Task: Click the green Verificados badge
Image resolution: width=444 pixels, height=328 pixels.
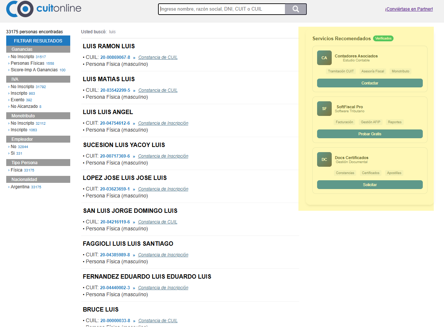Action: pyautogui.click(x=383, y=38)
